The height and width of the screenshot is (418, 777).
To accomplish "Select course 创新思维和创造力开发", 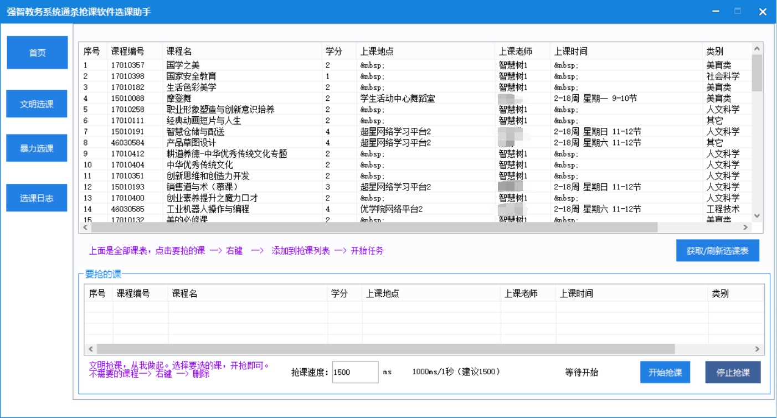I will coord(208,176).
